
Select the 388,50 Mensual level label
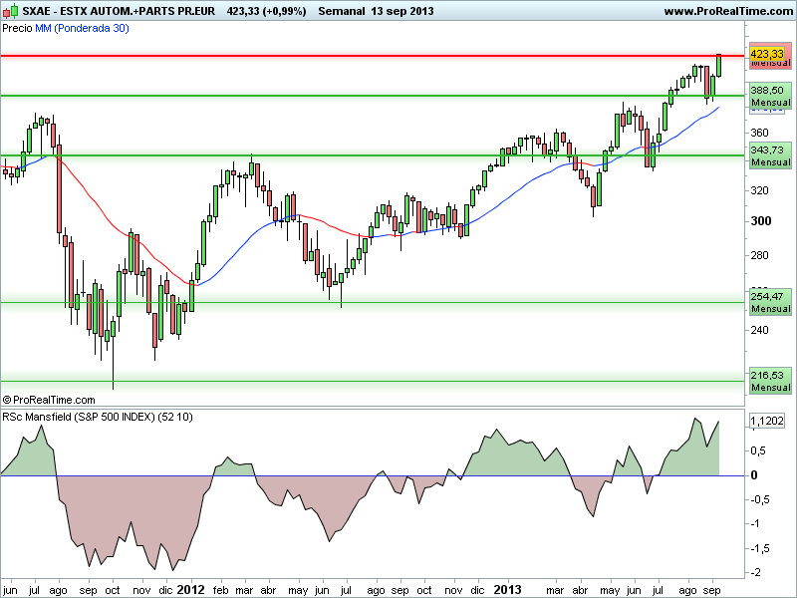pyautogui.click(x=769, y=96)
